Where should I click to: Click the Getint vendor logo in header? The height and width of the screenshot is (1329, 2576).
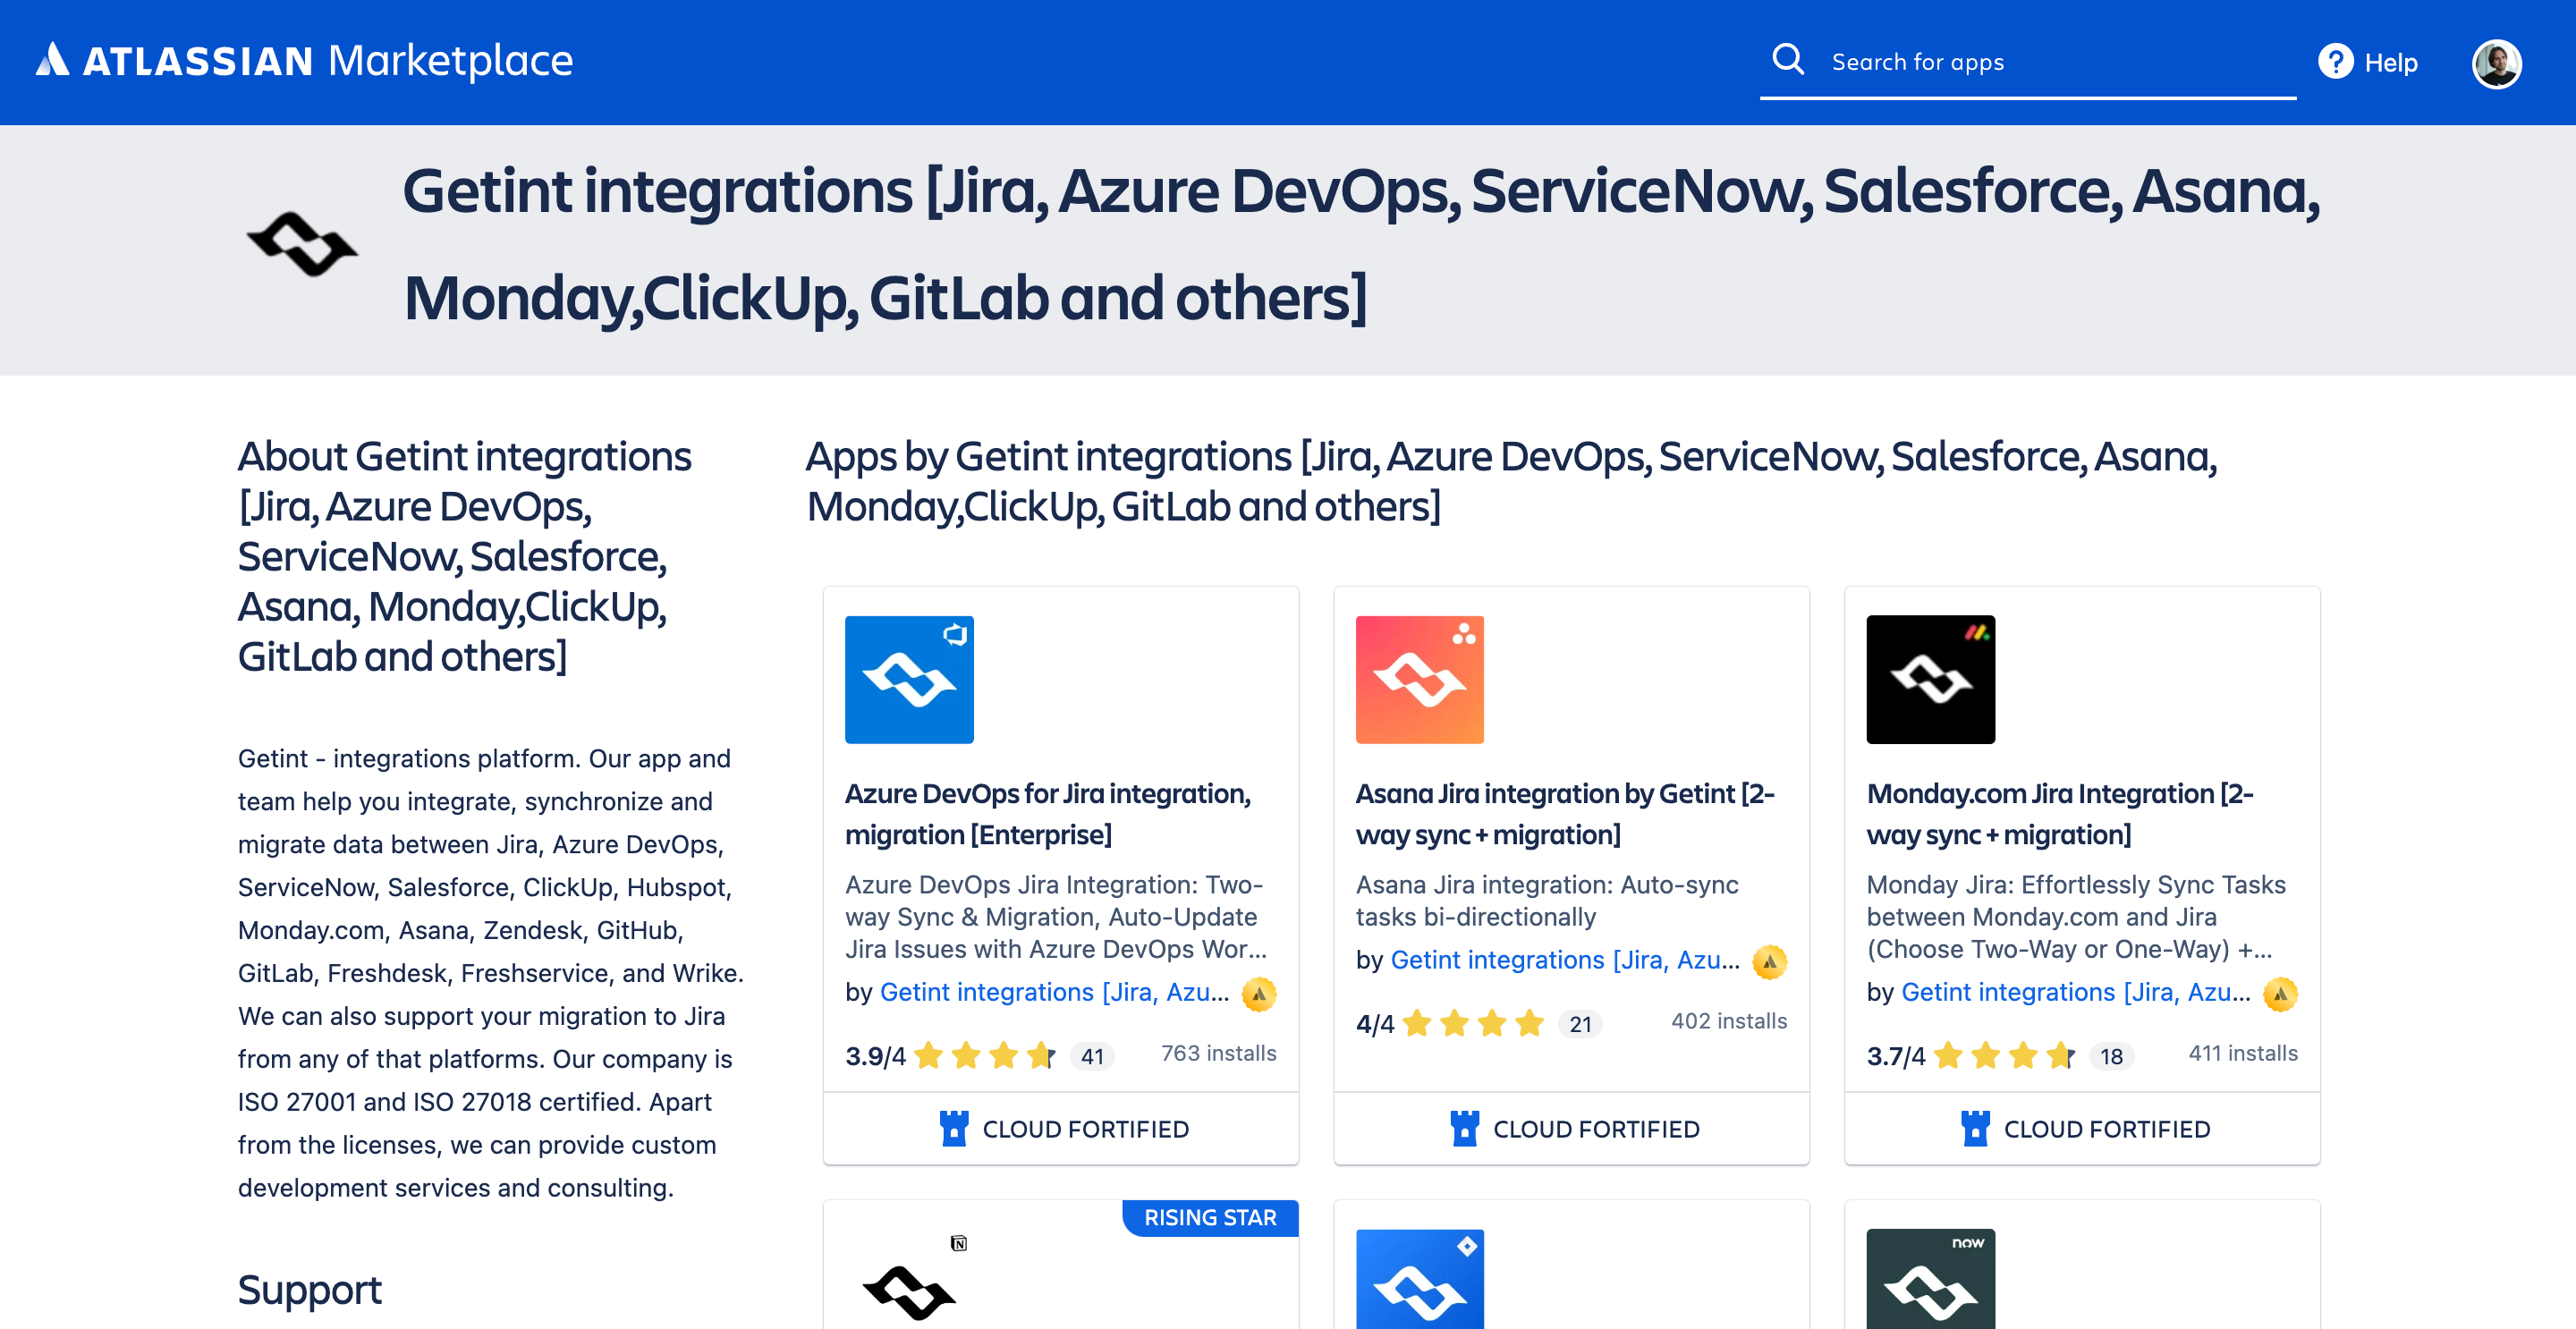click(x=302, y=244)
